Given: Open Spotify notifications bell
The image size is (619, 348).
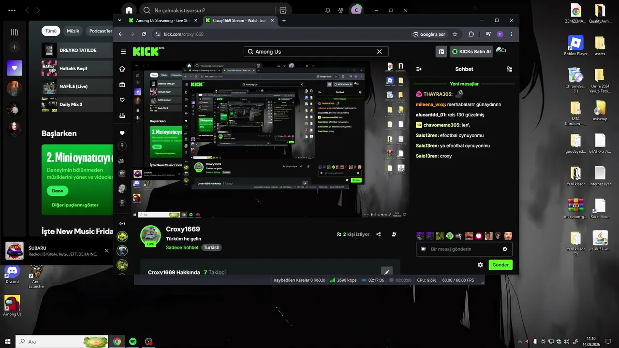Looking at the screenshot, I should tap(328, 10).
